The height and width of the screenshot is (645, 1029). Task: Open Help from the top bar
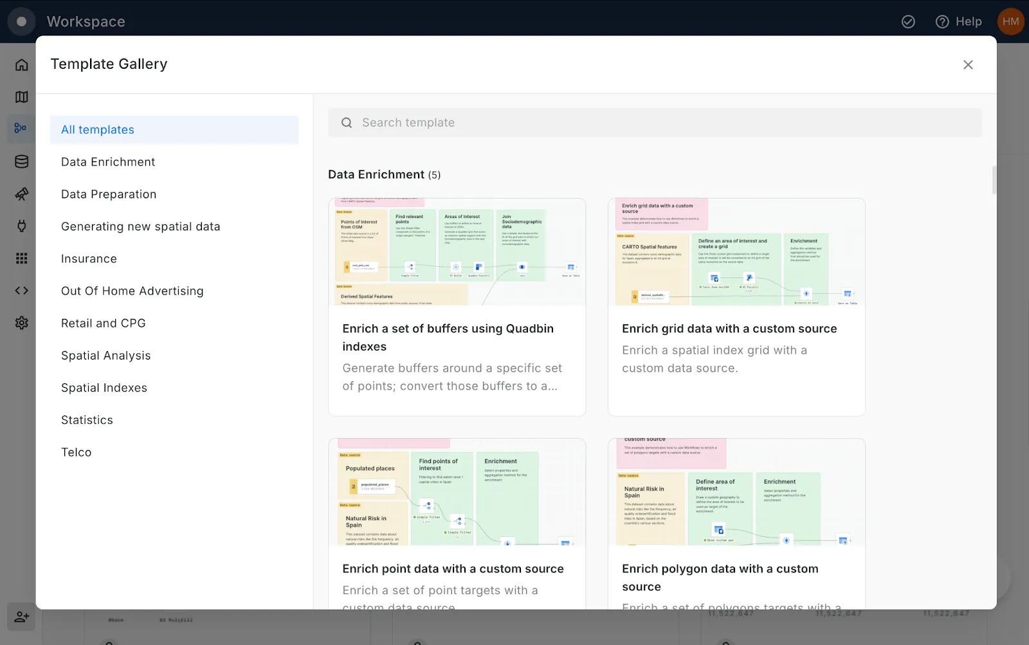(958, 21)
